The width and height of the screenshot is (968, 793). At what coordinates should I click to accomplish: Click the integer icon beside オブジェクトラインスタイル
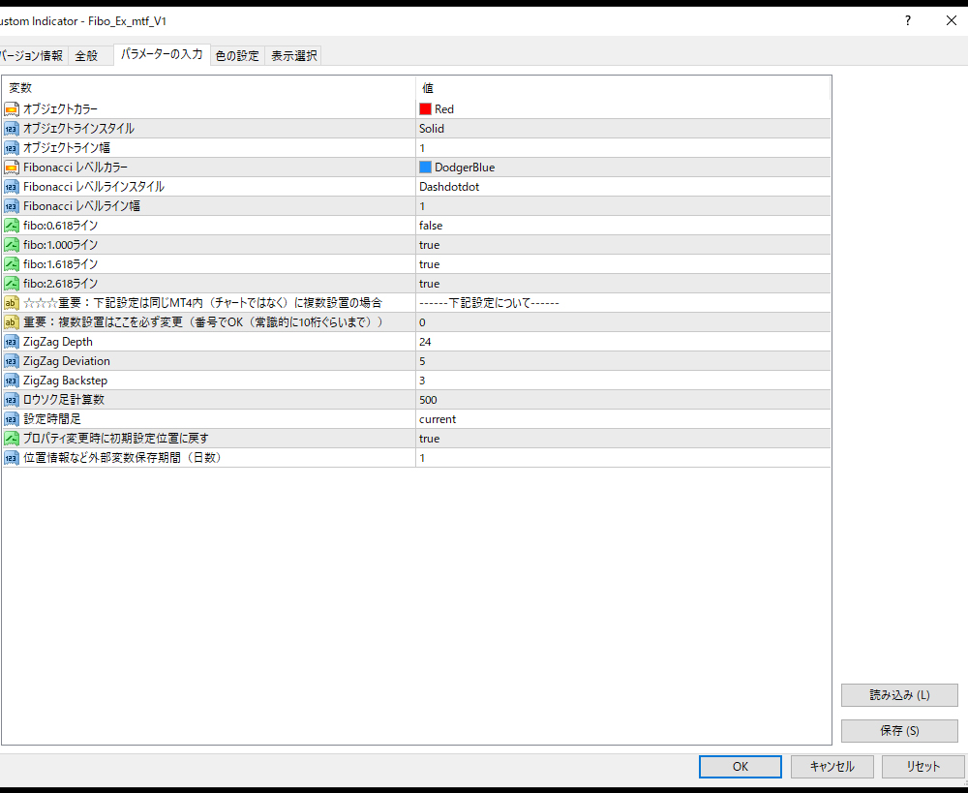(x=12, y=129)
